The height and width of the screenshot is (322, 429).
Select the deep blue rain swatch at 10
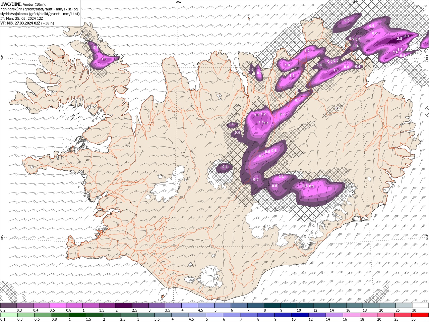[x=300, y=315]
